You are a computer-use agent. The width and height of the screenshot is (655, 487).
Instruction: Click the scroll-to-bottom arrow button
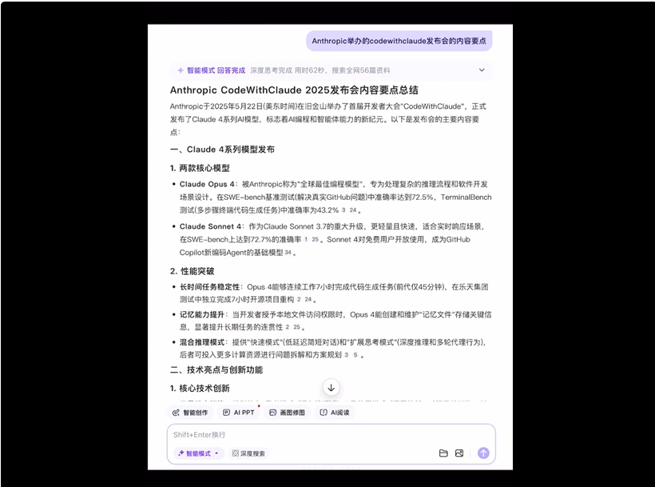pos(331,388)
